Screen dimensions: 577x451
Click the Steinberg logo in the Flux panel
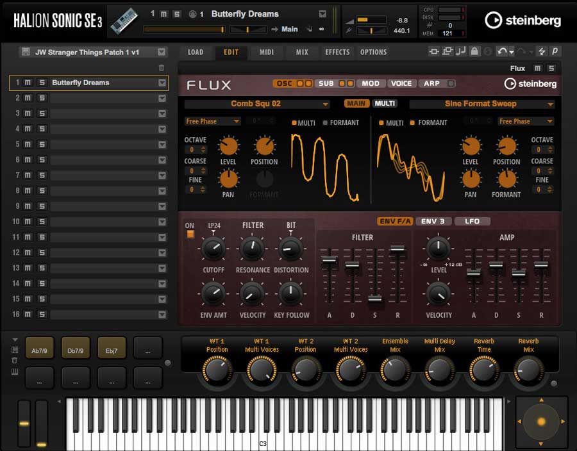[530, 84]
